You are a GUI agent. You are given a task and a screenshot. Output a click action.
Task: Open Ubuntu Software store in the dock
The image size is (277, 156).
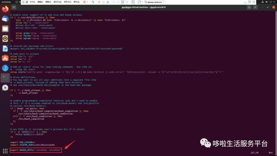(x=5, y=58)
